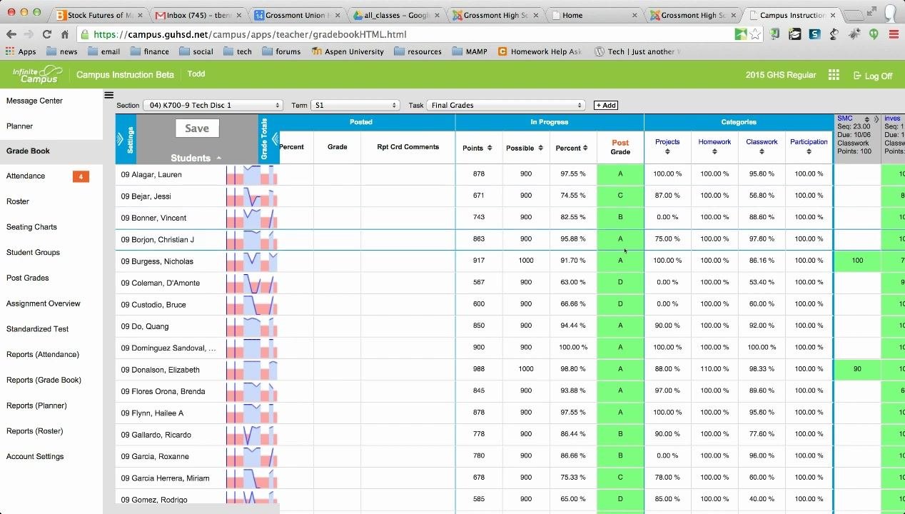
Task: Sort by Participation category arrows
Action: point(809,151)
